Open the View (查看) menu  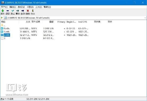pos(21,7)
